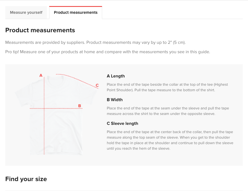Viewport: 248px width, 191px height.
Task: Click the "C Sleeve length" heading
Action: [122, 123]
